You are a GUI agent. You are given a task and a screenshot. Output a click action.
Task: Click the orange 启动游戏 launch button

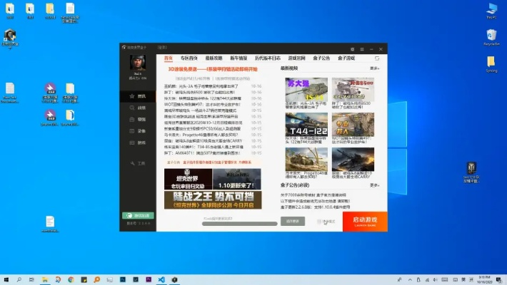(364, 221)
